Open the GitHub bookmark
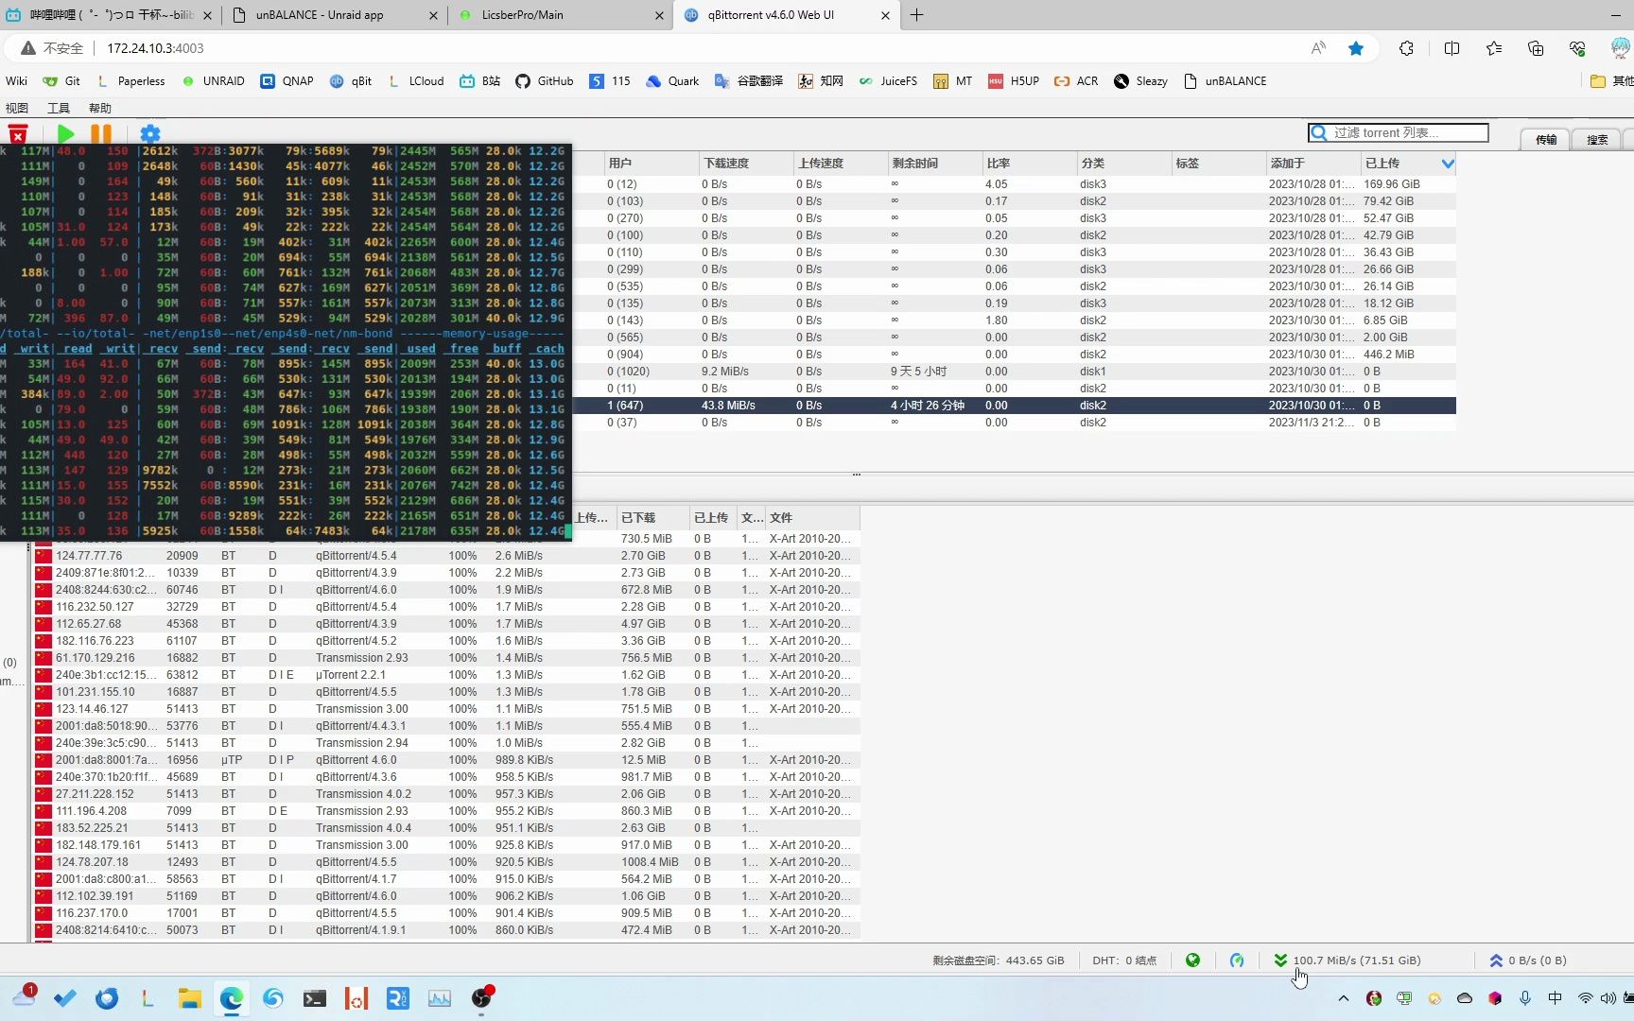1634x1021 pixels. 545,81
